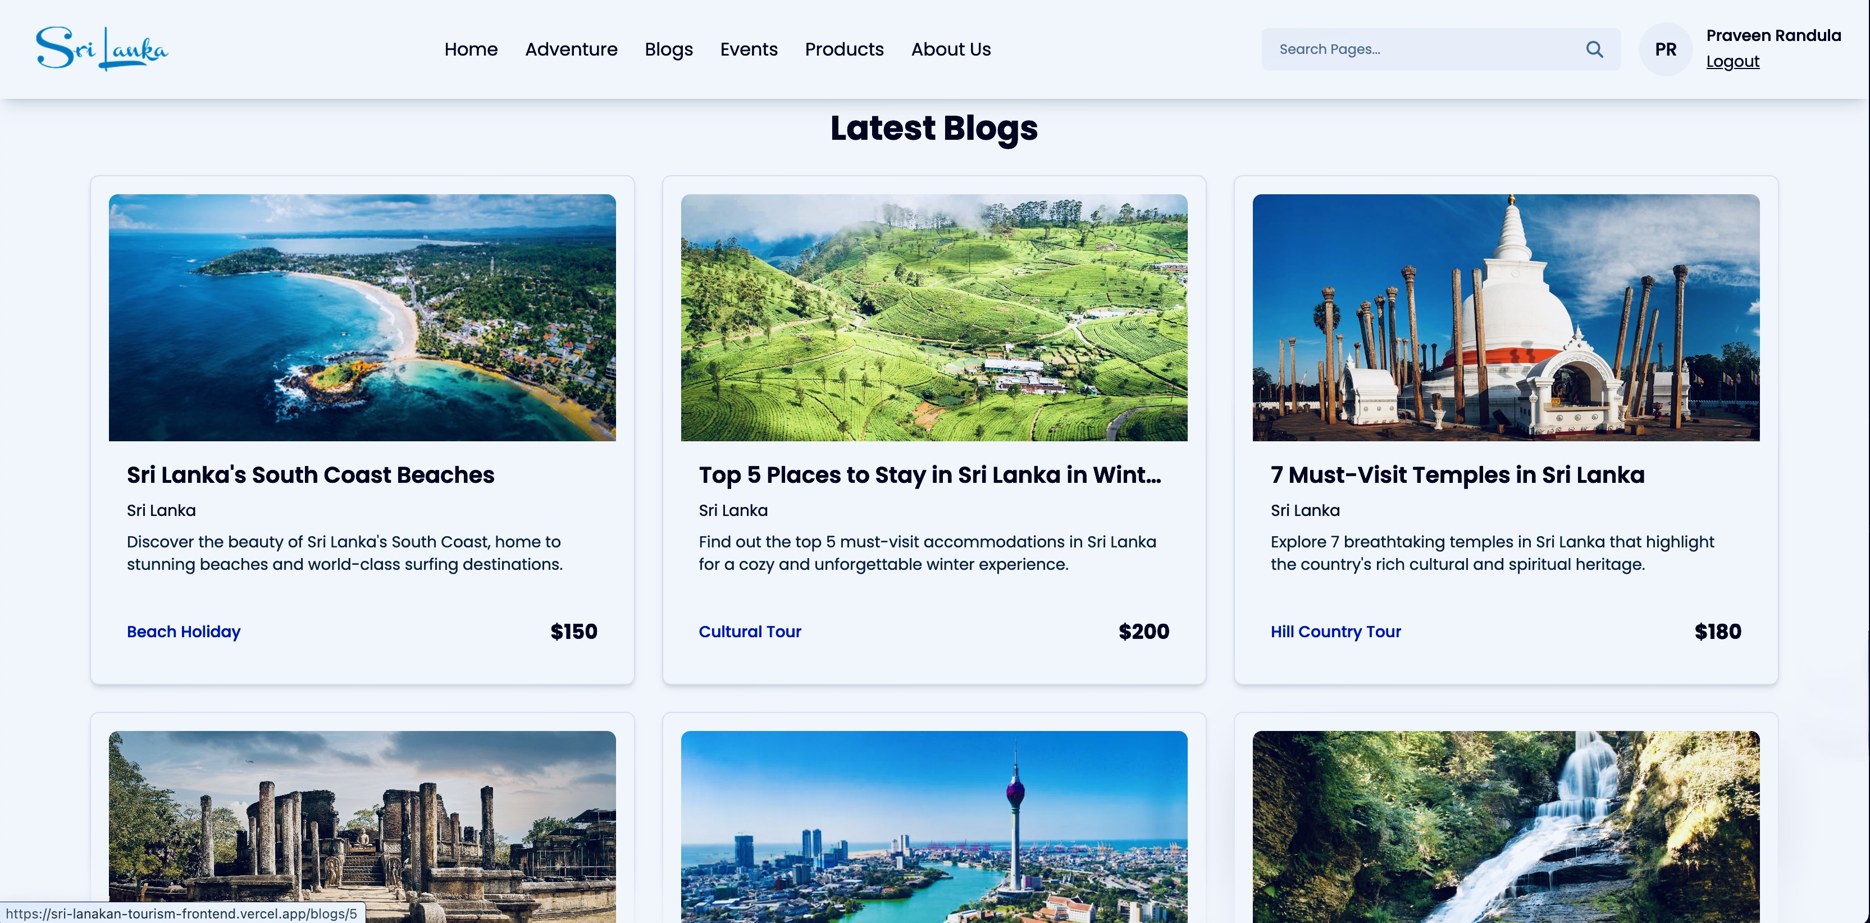This screenshot has width=1870, height=923.
Task: Open the tea plantation hills image
Action: tap(934, 317)
